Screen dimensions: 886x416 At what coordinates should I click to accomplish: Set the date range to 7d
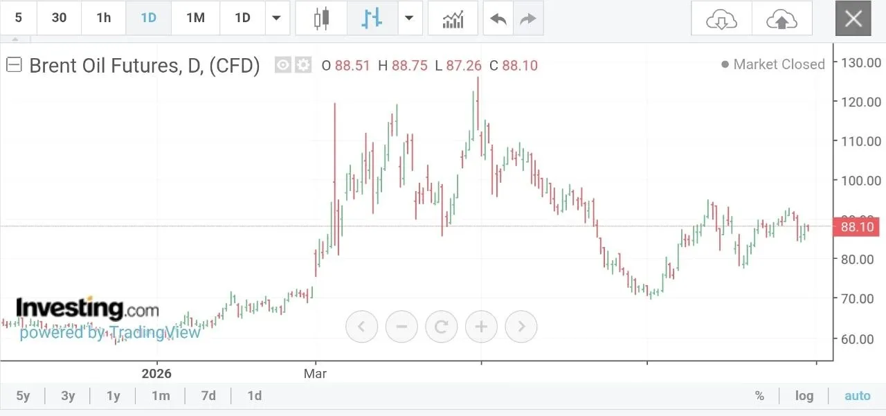208,396
